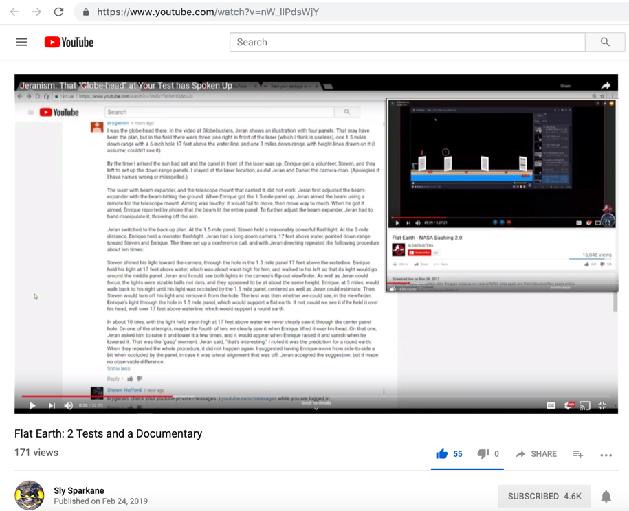The width and height of the screenshot is (629, 511).
Task: Toggle closed captions with CC button
Action: (x=551, y=405)
